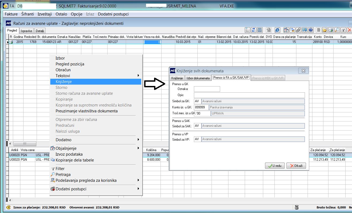
Task: Expand Dodatno submenu
Action: tap(96, 140)
